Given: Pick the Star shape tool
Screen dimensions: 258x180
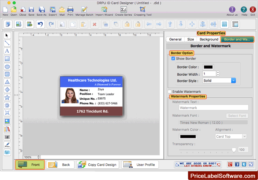Looking at the screenshot, I should pos(7,98).
